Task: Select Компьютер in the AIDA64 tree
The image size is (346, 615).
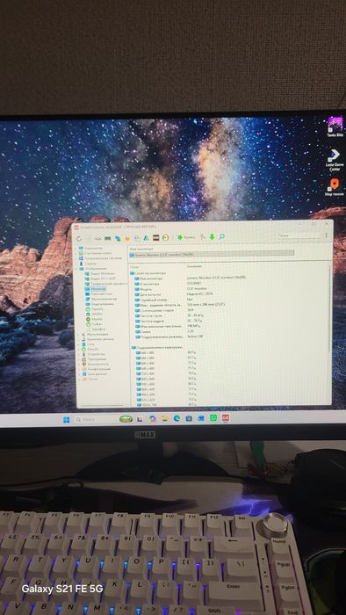Action: [90, 249]
